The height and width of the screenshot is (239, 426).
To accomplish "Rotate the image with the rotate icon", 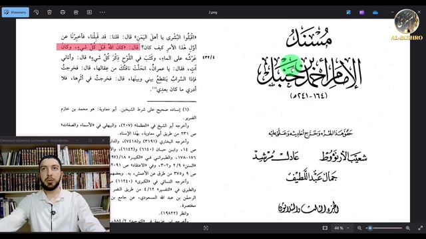I will 36,12.
